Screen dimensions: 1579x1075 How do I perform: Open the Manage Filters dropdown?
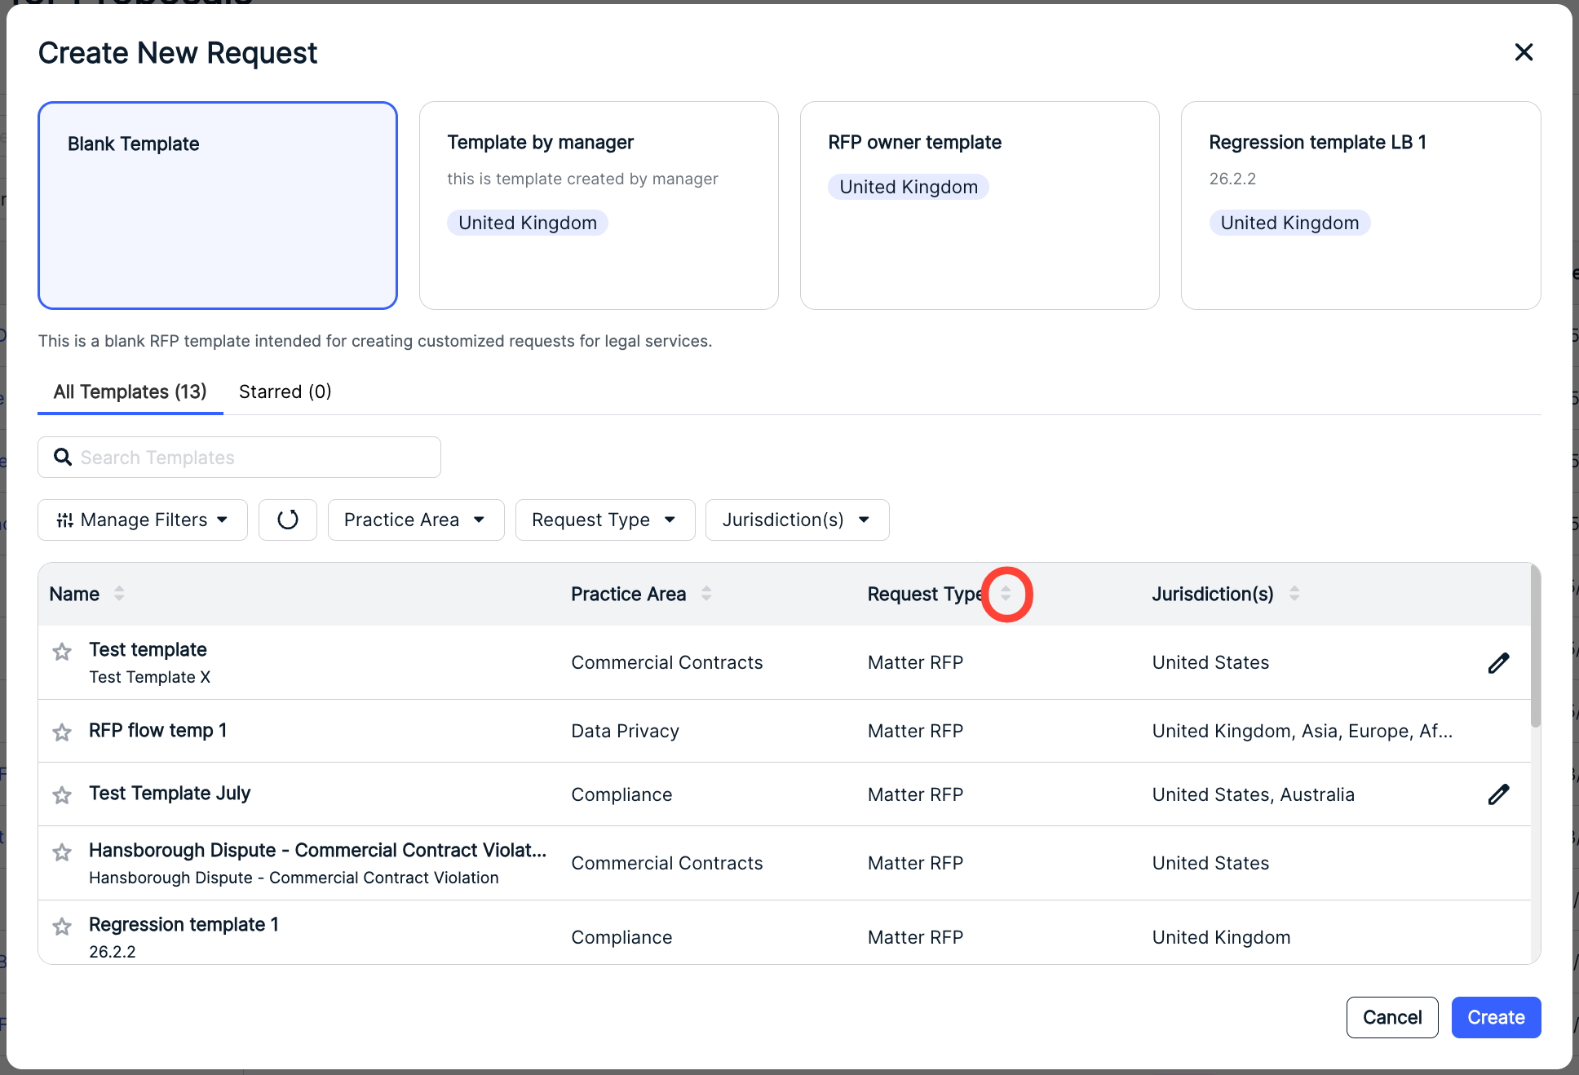point(143,520)
